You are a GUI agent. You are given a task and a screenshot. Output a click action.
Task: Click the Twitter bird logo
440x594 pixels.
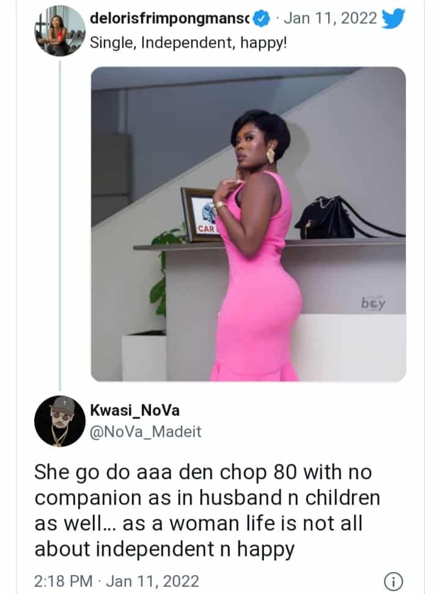click(393, 20)
